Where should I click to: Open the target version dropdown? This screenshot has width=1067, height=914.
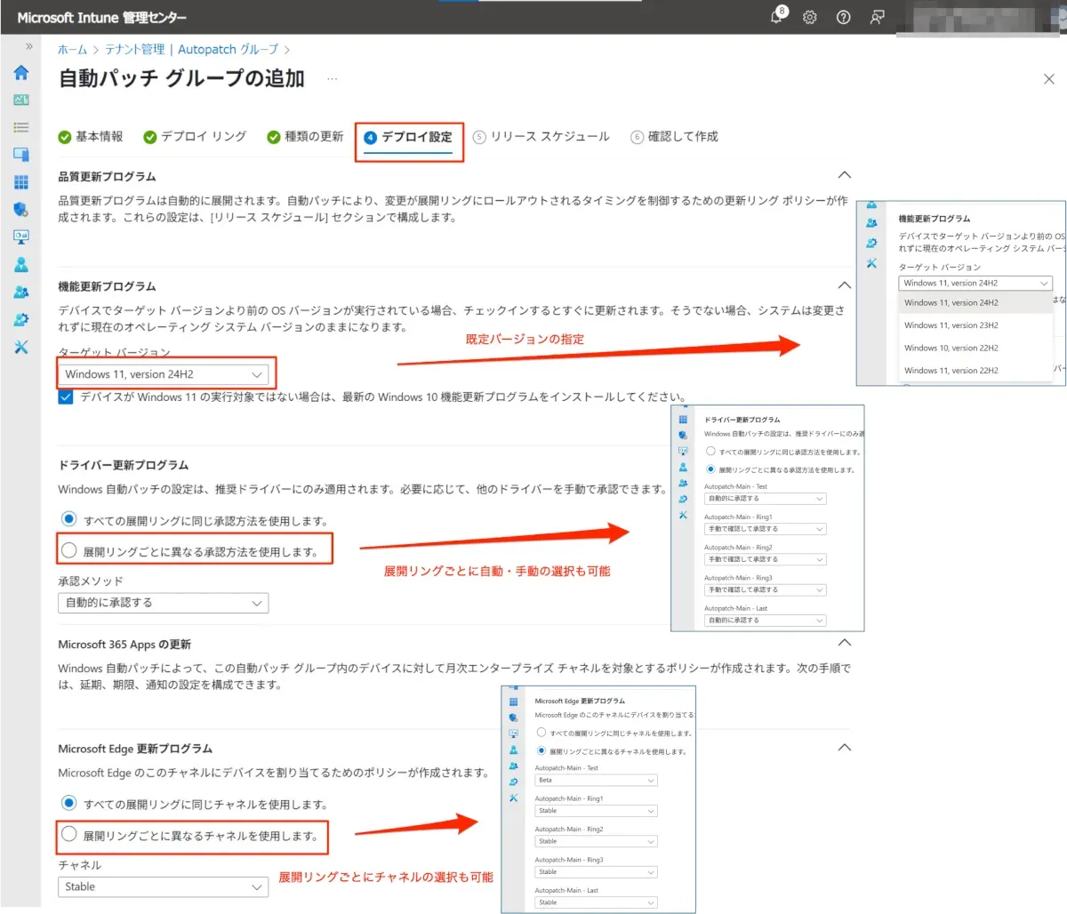pos(164,374)
